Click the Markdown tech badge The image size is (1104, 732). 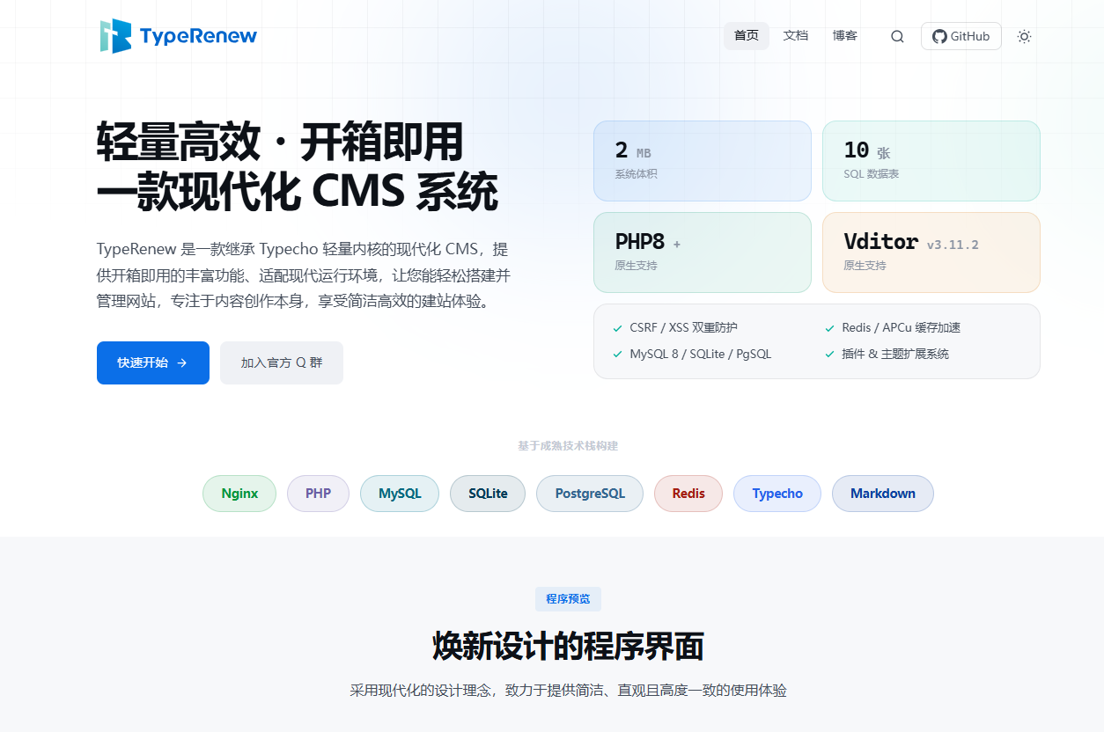click(x=883, y=494)
